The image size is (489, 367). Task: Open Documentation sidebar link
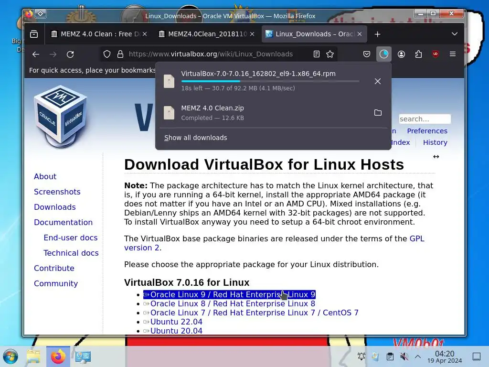[x=64, y=223]
